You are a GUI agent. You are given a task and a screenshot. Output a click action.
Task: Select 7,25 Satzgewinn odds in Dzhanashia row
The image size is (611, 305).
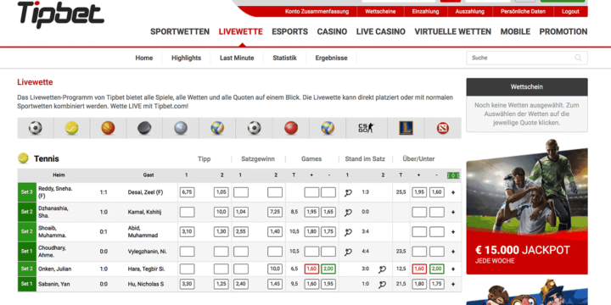(x=275, y=212)
